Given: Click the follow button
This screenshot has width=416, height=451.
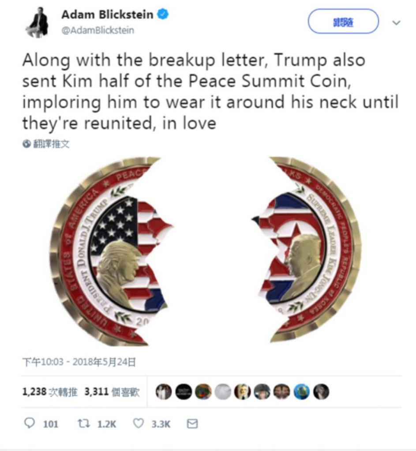Looking at the screenshot, I should pyautogui.click(x=343, y=22).
